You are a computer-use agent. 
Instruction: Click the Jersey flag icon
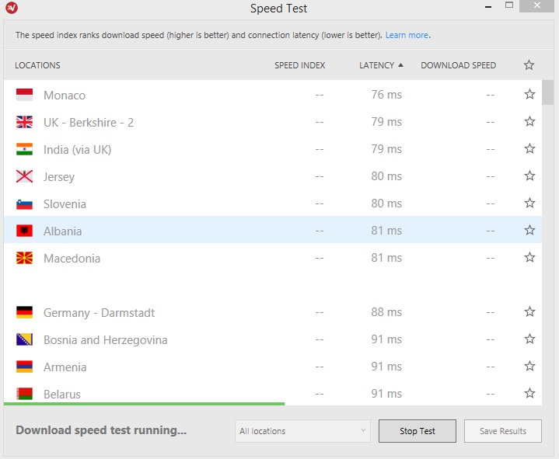24,176
